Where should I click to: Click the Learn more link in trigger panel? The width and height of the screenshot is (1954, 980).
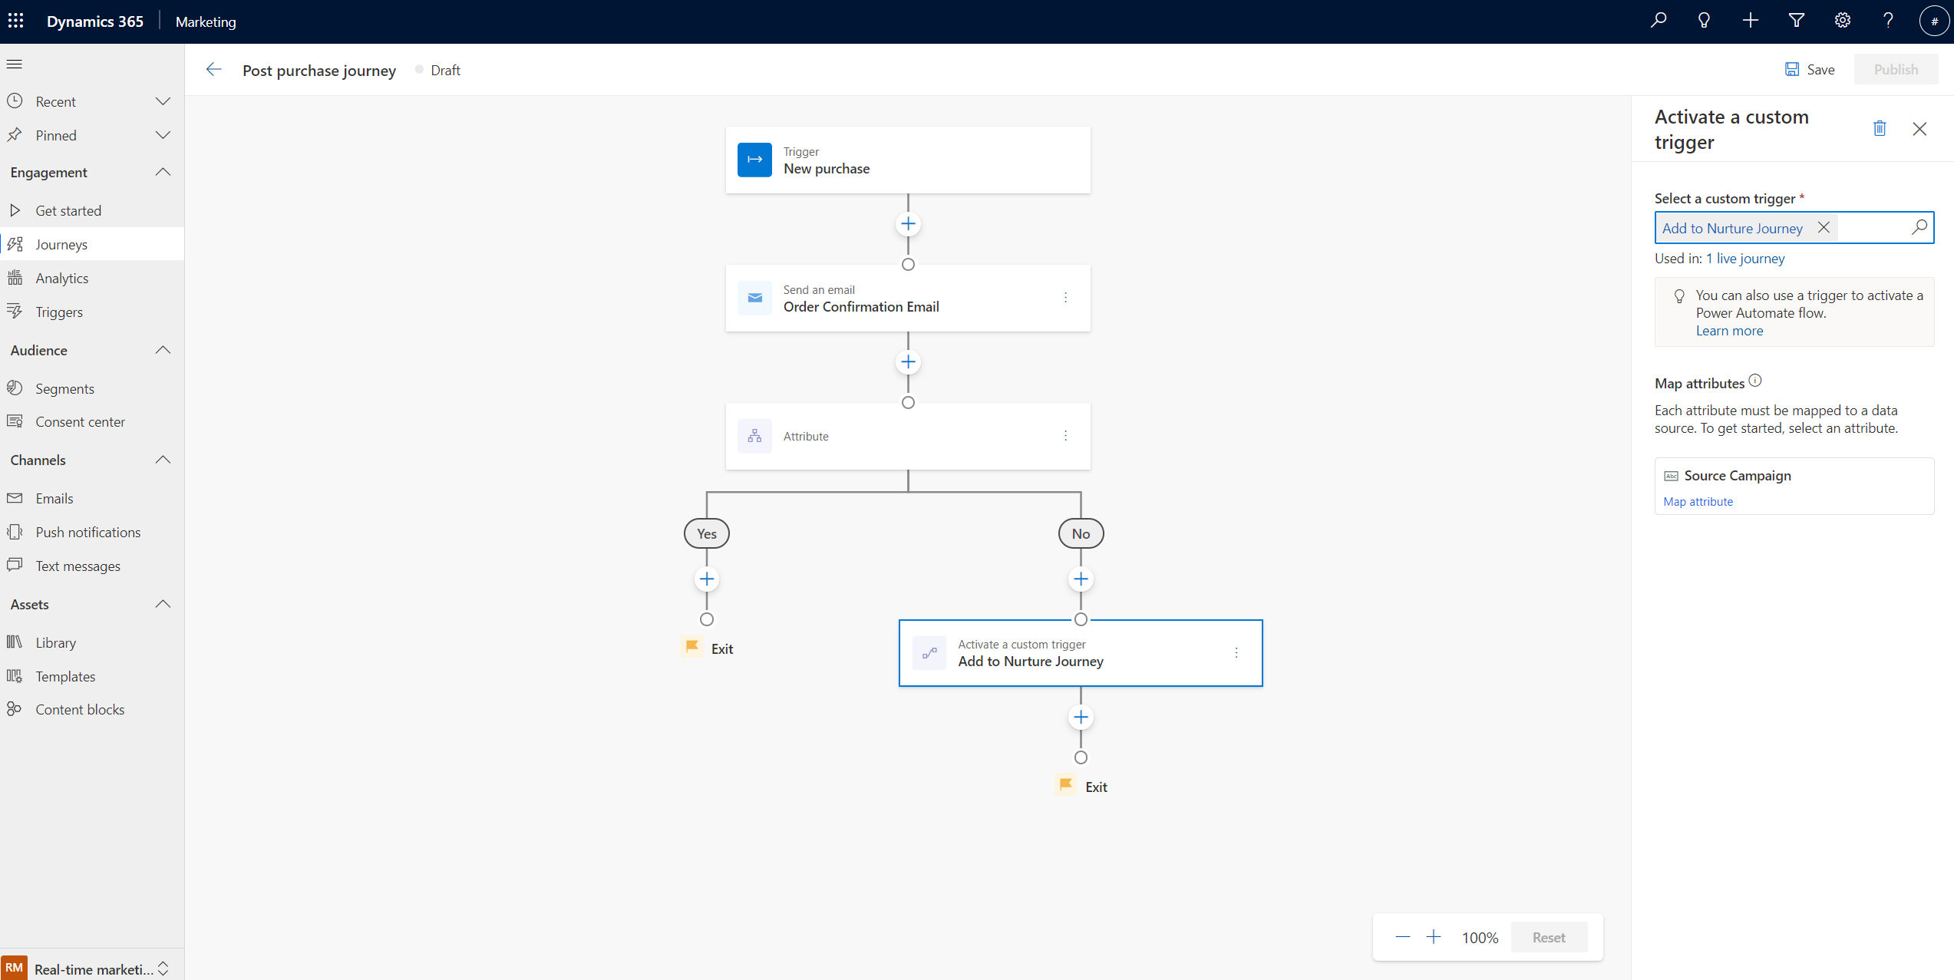(1729, 330)
